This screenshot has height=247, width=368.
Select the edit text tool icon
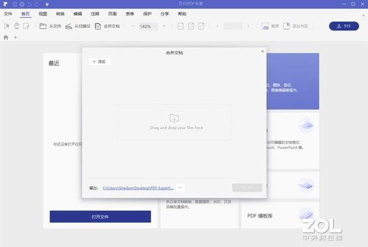pyautogui.click(x=26, y=26)
